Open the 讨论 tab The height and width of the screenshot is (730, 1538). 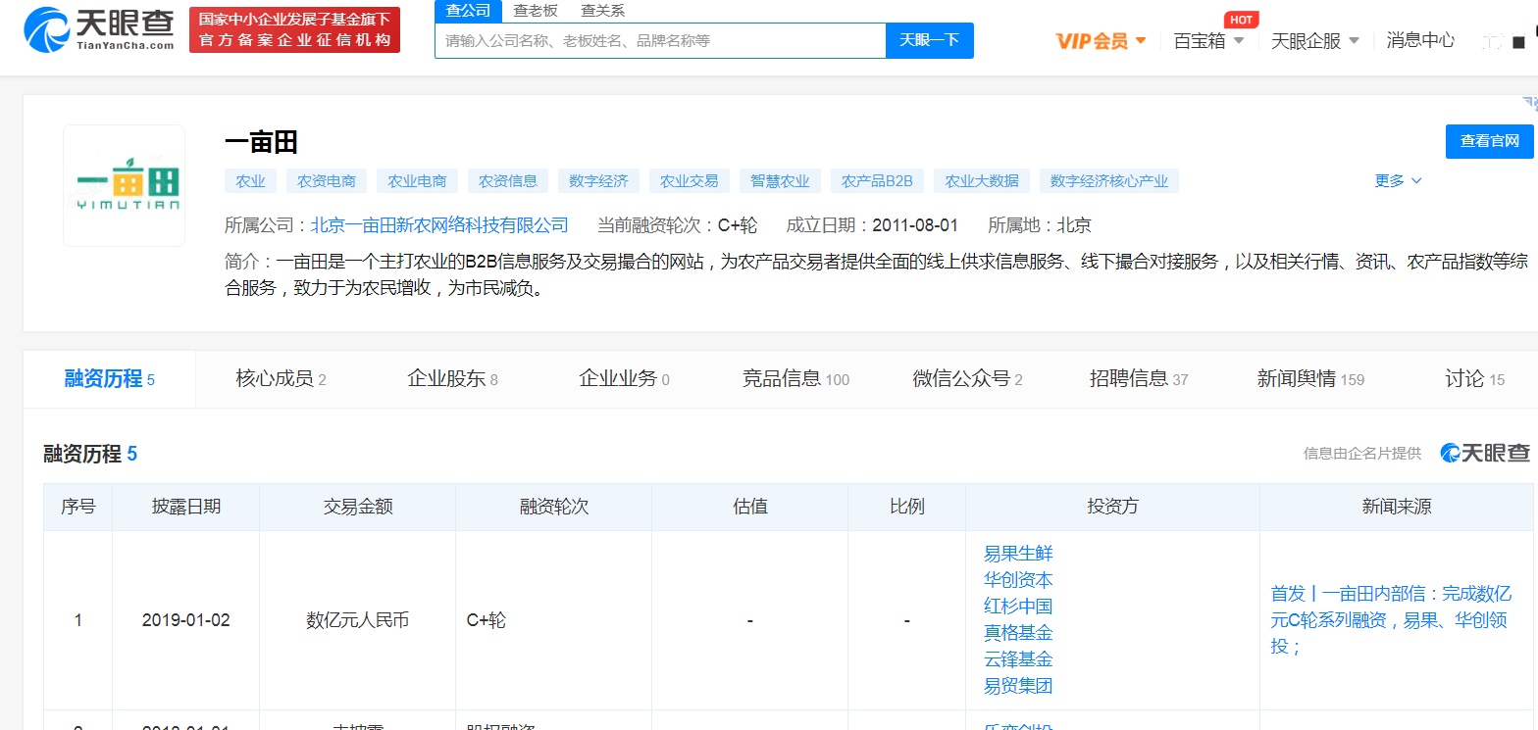click(x=1475, y=379)
